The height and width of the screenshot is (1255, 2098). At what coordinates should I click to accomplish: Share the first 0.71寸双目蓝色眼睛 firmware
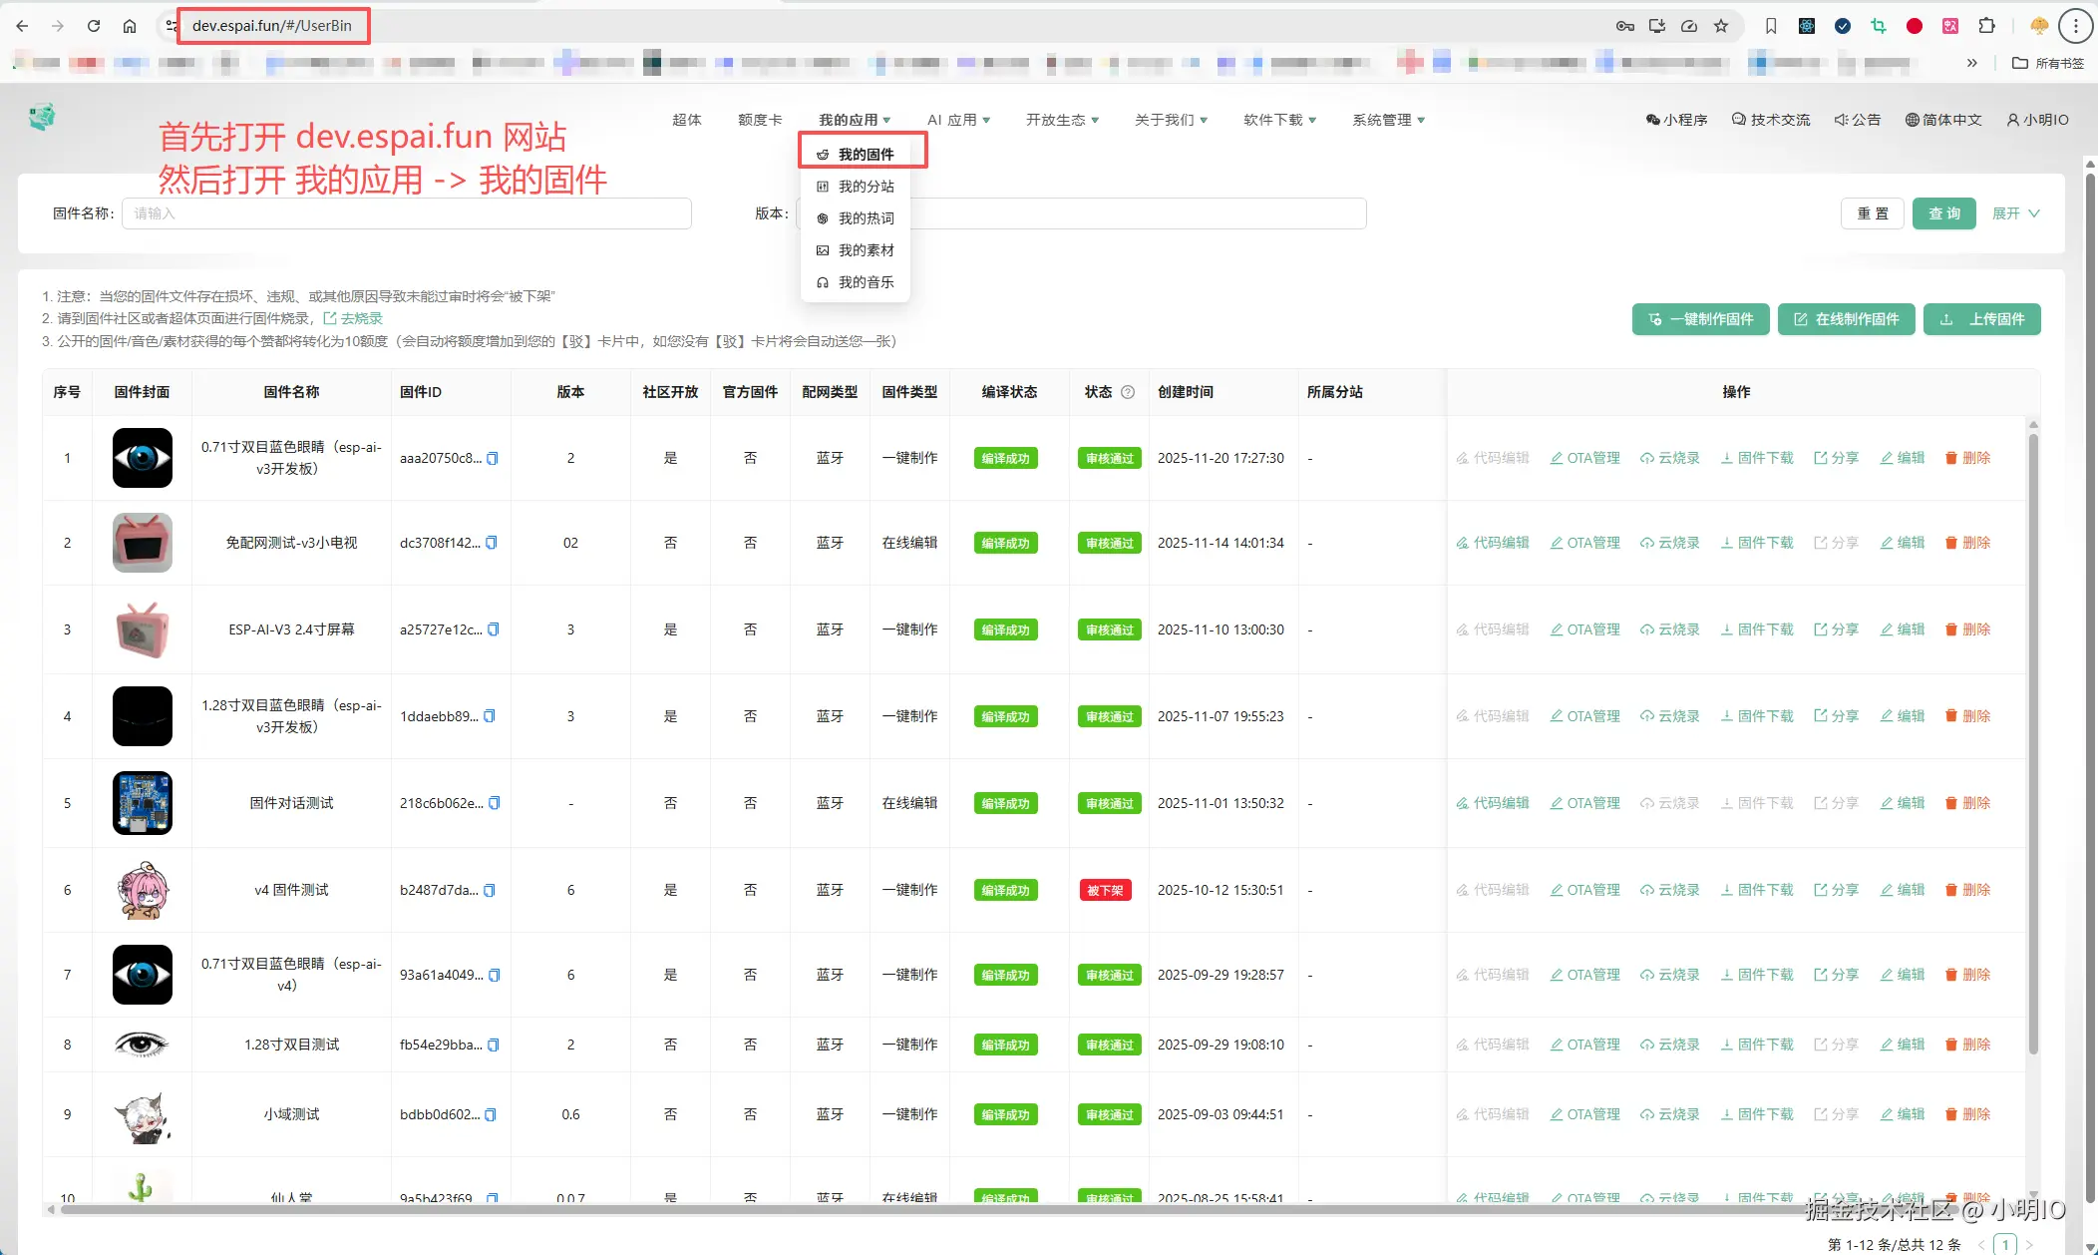(1836, 458)
